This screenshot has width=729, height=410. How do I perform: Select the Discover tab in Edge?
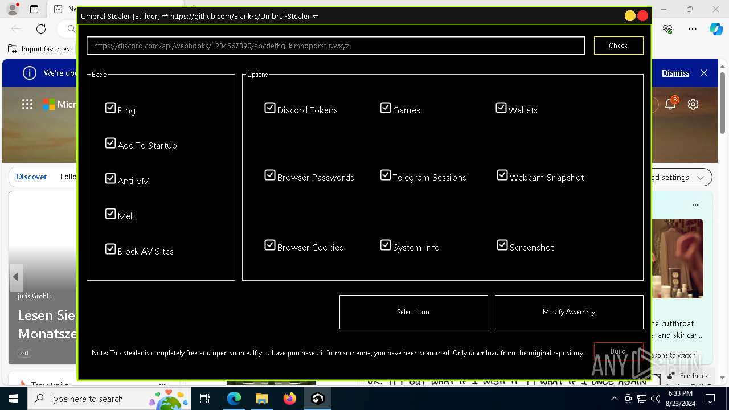tap(31, 177)
